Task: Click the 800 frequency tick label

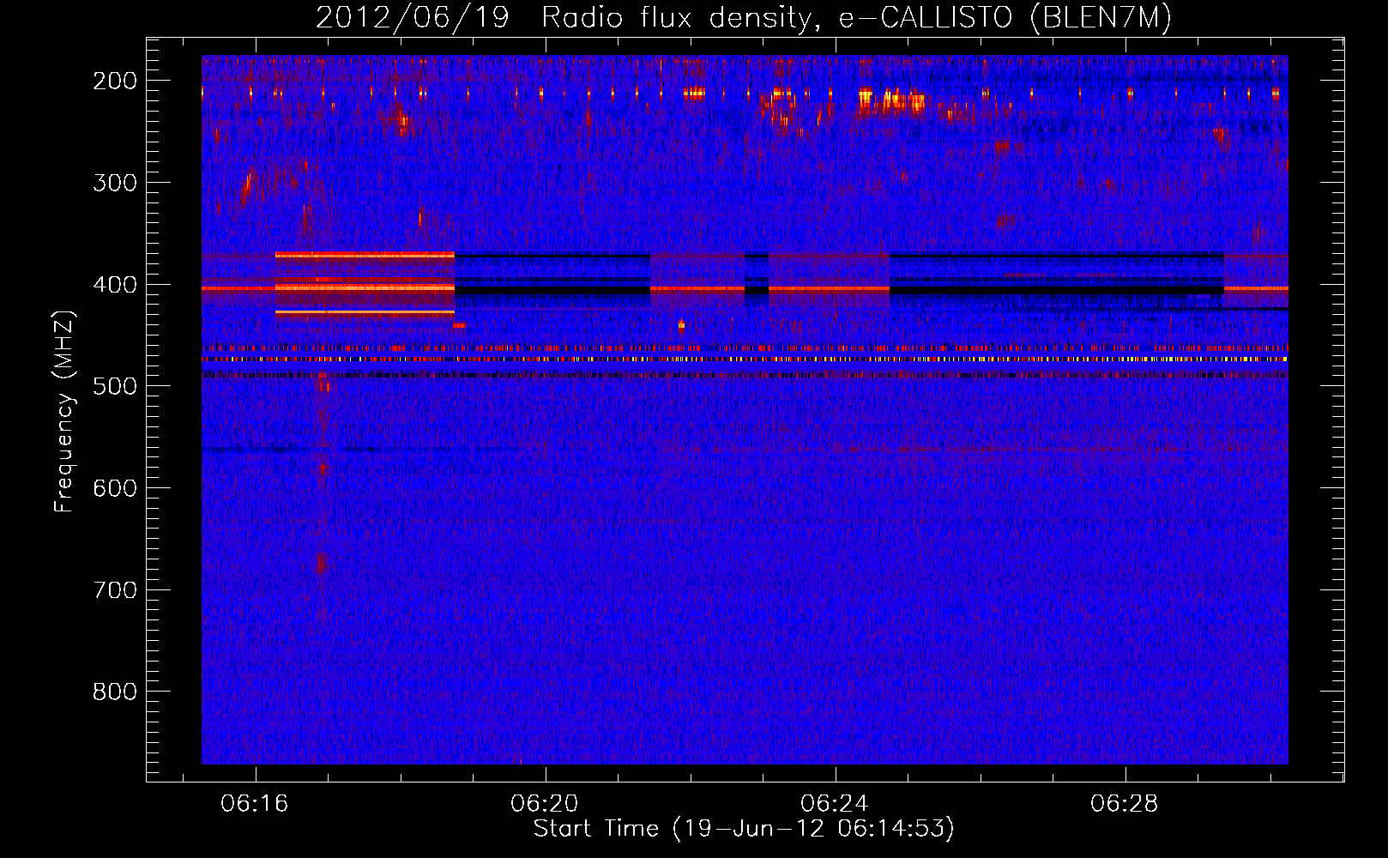Action: click(x=115, y=692)
